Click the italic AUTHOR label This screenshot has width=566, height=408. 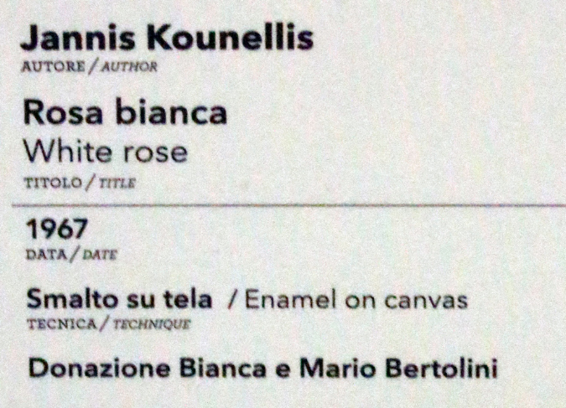(x=129, y=67)
